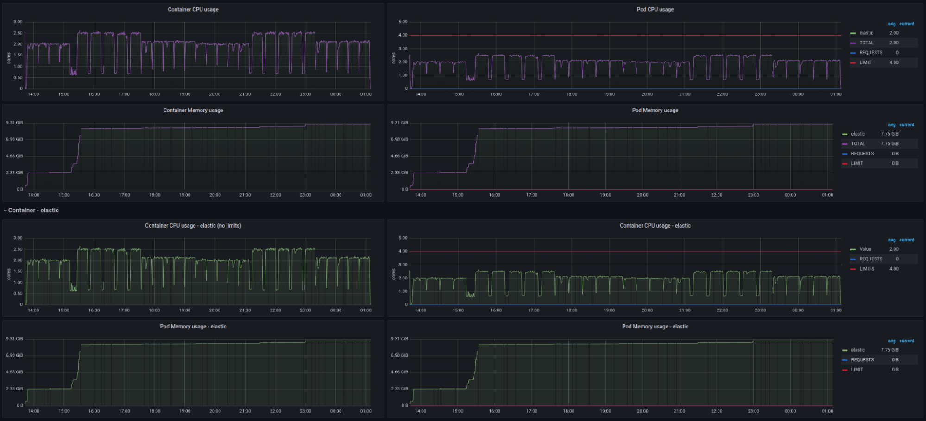This screenshot has height=421, width=926.
Task: Collapse the 'Container - elastic' row chevron
Action: (x=5, y=210)
